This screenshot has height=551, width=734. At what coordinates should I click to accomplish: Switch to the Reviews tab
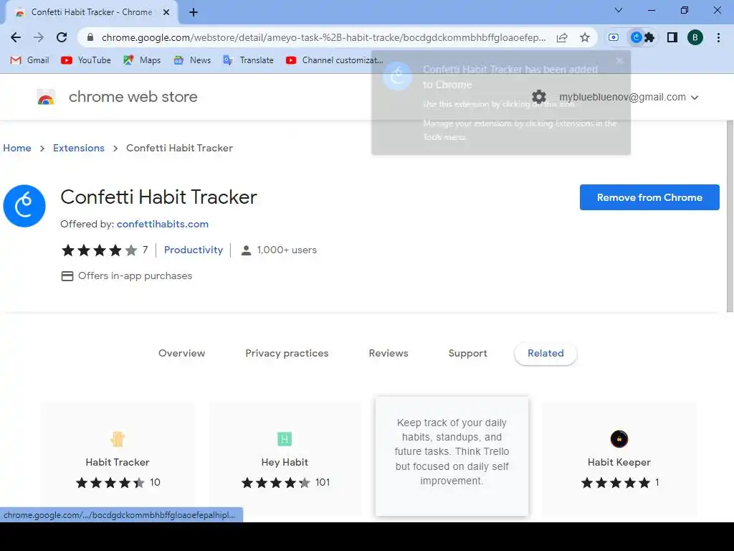tap(389, 353)
